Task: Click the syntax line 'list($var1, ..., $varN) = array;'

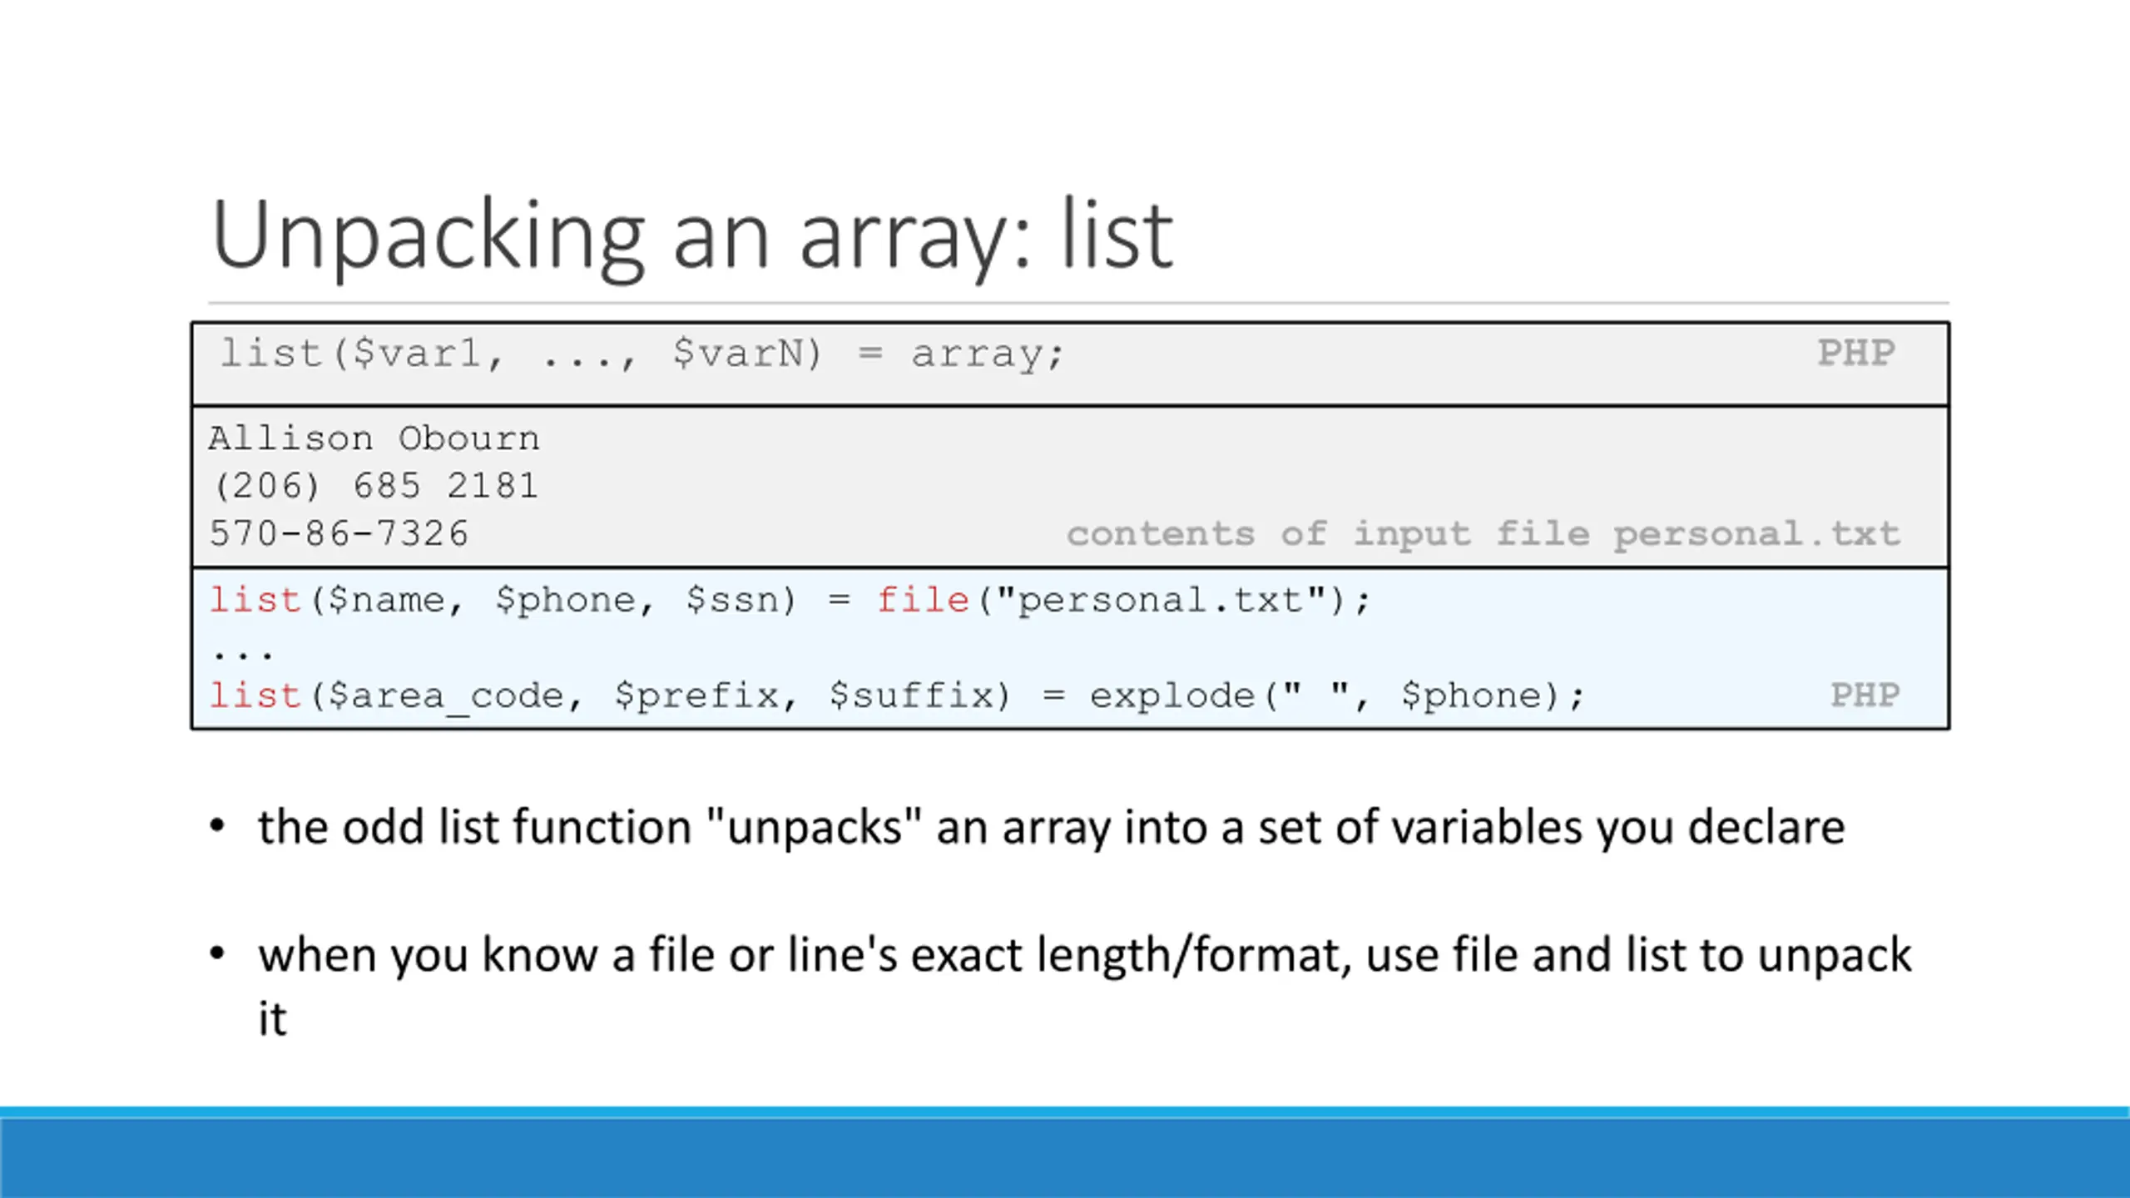Action: [641, 354]
